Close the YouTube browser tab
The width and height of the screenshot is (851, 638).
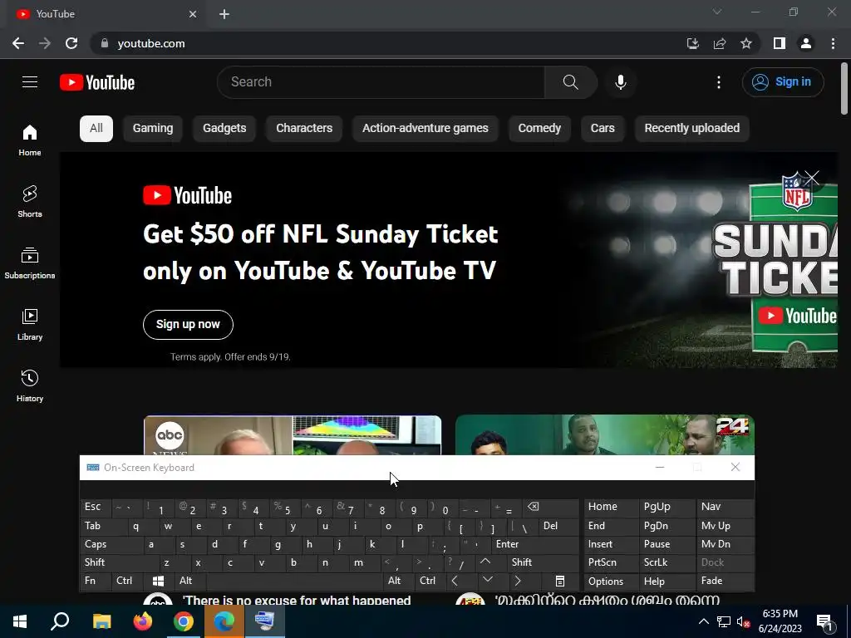pyautogui.click(x=193, y=14)
